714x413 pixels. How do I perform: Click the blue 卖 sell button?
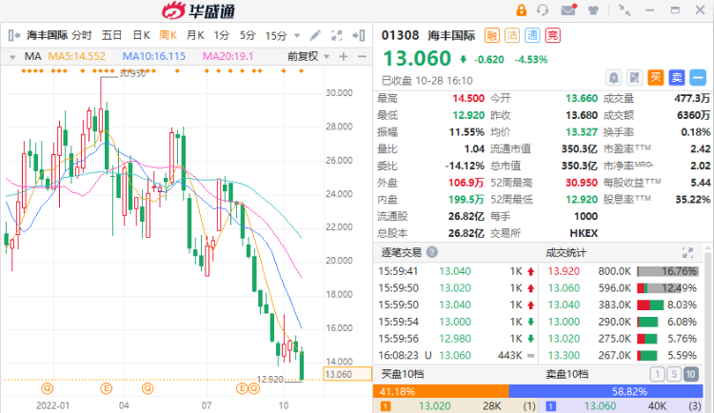[676, 78]
